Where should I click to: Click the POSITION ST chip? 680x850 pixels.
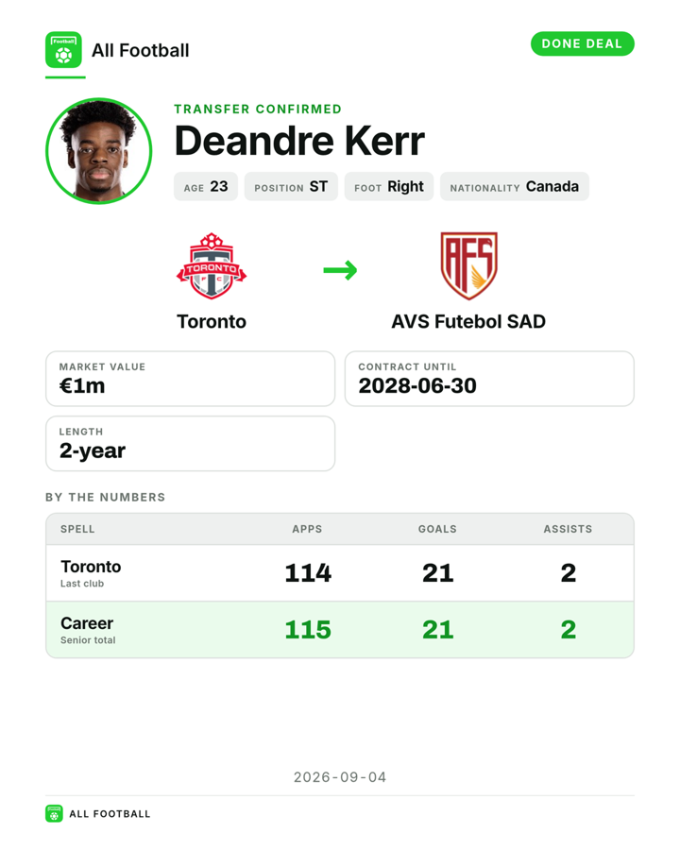click(291, 186)
